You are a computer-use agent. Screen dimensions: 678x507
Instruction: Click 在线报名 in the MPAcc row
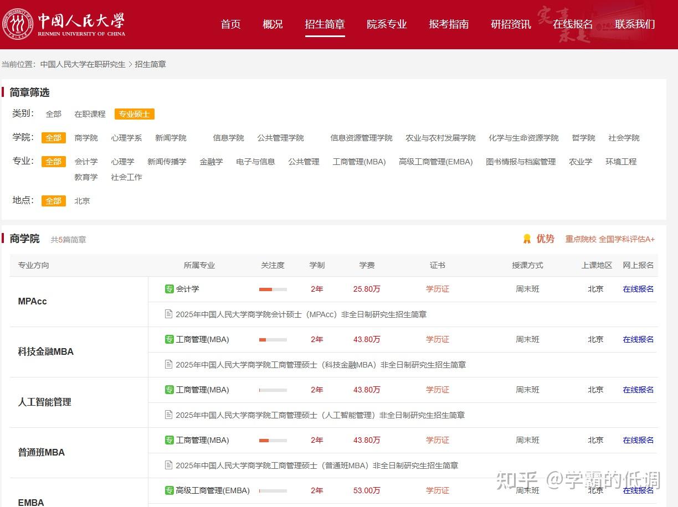638,289
